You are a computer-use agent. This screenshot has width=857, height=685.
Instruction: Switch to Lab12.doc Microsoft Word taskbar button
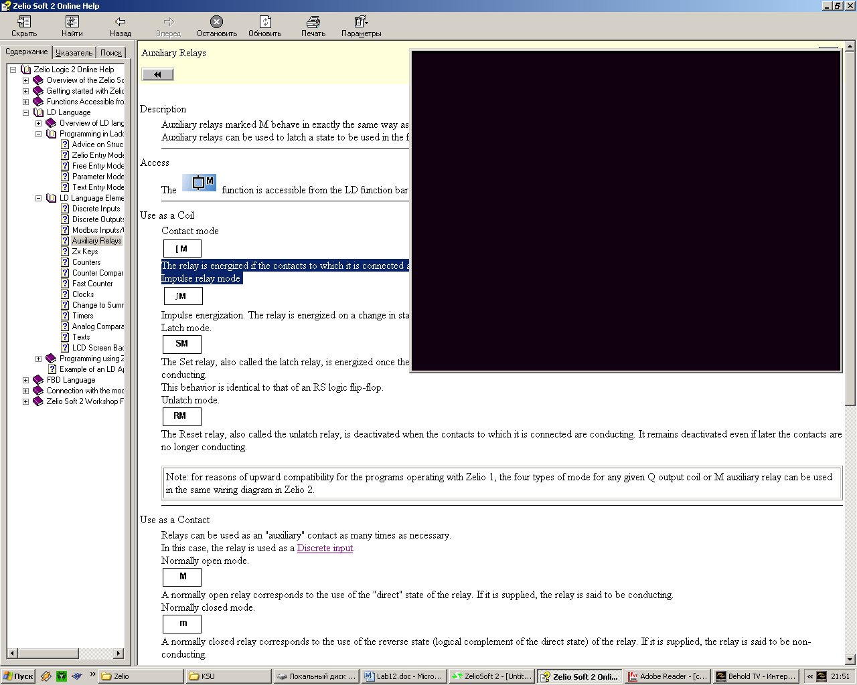tap(404, 676)
